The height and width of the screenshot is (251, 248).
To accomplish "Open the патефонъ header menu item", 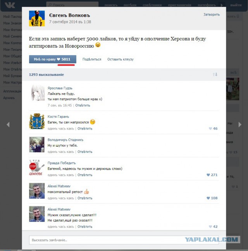I will [207, 5].
